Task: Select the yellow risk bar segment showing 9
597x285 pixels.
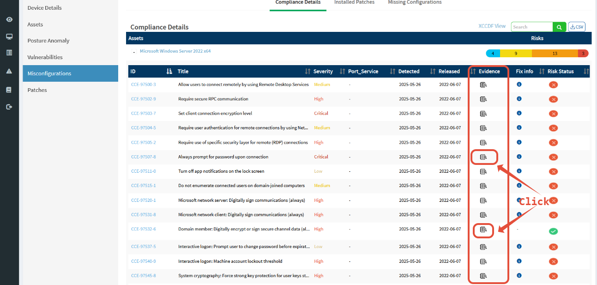Action: click(516, 54)
